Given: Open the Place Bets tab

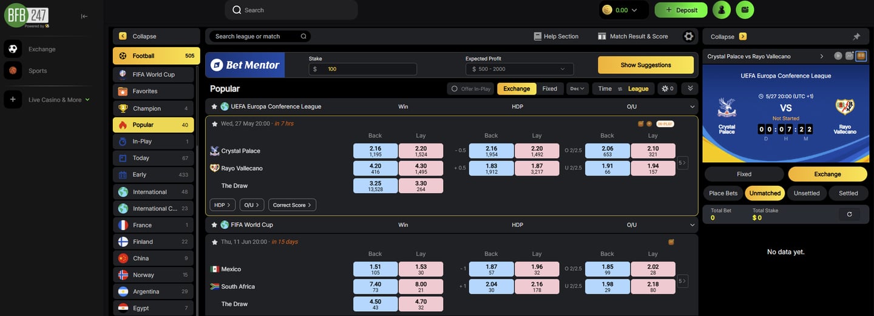Looking at the screenshot, I should point(723,193).
